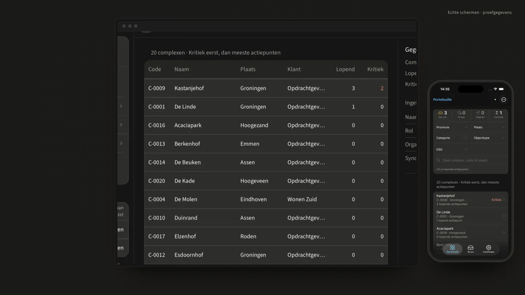Tap the Te laat counter on the phone
The width and height of the screenshot is (525, 295).
461,114
